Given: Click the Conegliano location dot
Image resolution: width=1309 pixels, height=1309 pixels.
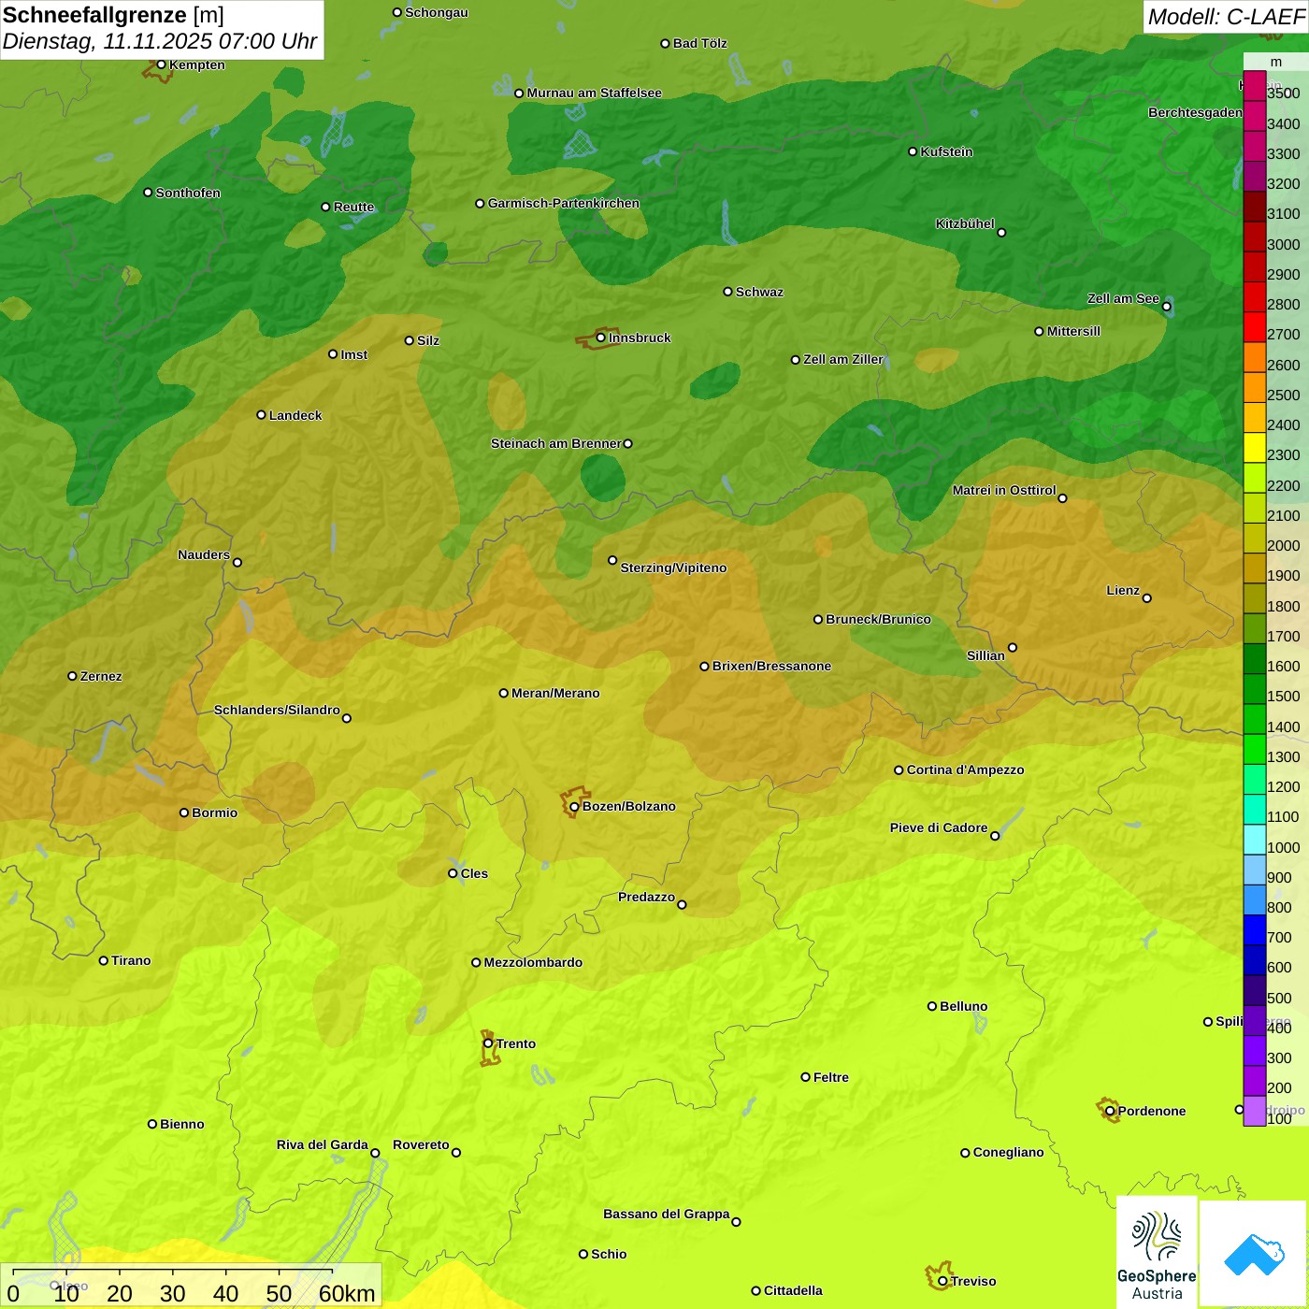Looking at the screenshot, I should tap(966, 1153).
